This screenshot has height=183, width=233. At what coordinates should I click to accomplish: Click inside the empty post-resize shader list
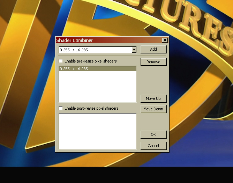pyautogui.click(x=98, y=131)
